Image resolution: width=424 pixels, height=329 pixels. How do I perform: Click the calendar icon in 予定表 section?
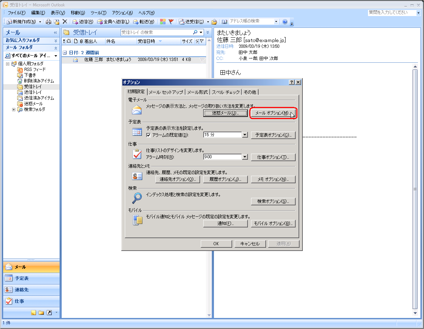click(137, 132)
